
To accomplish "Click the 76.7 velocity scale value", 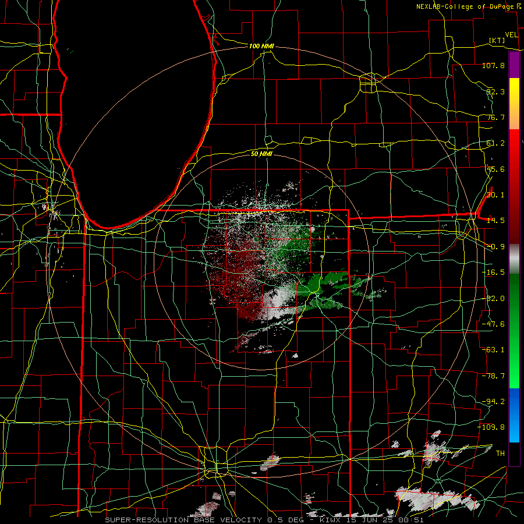I will 495,117.
